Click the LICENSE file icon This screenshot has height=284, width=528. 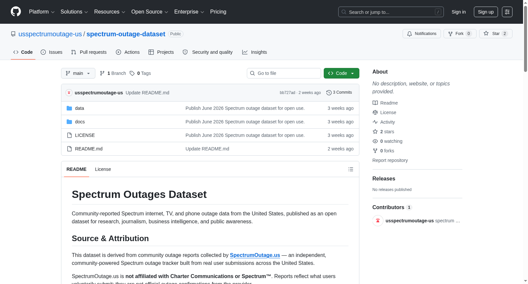point(69,135)
